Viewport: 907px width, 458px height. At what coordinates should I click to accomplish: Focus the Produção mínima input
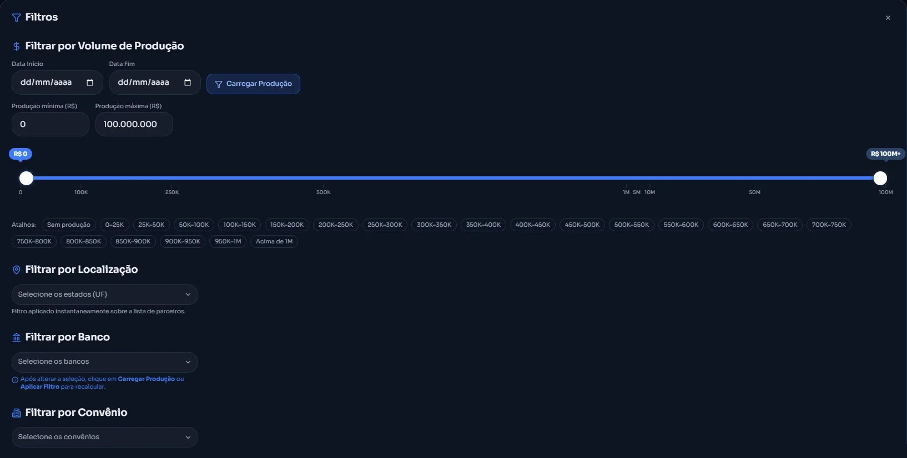tap(51, 124)
